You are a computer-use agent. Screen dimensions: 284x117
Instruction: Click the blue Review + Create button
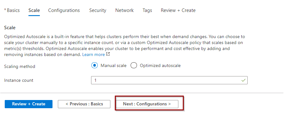click(x=28, y=104)
